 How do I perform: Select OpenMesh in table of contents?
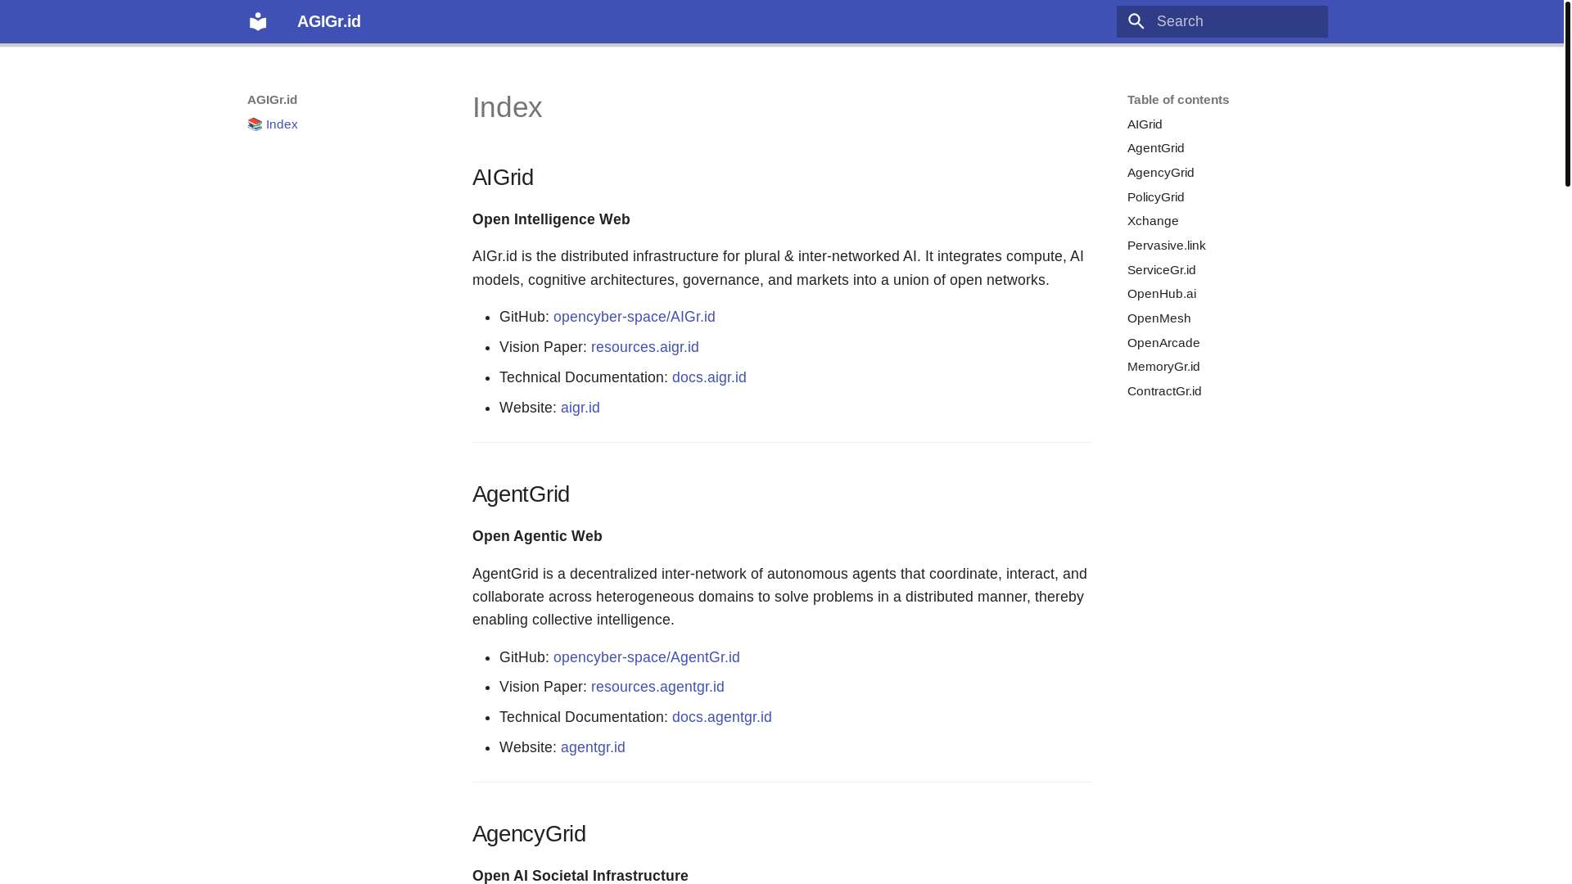coord(1159,318)
